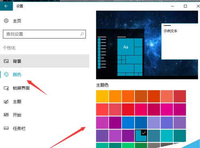The height and width of the screenshot is (148, 200).
Task: Pick the dark teal swatch ending fourth row
Action: (x=180, y=136)
